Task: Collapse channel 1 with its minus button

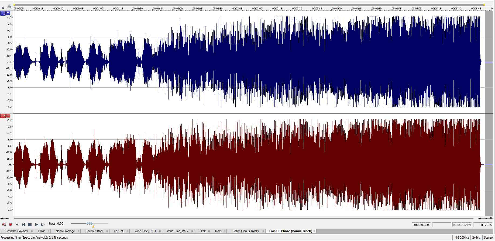Action: (8, 13)
